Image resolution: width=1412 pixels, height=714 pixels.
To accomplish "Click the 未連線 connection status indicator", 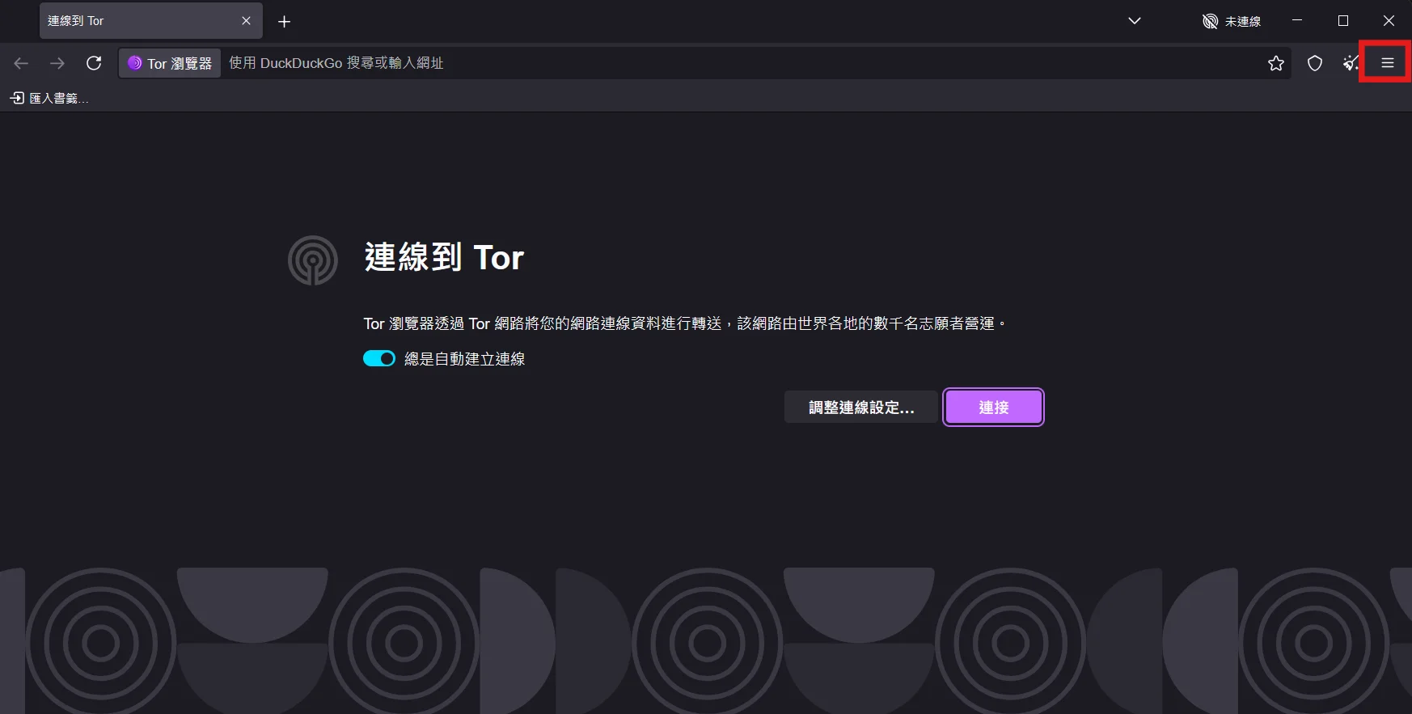I will [x=1232, y=21].
